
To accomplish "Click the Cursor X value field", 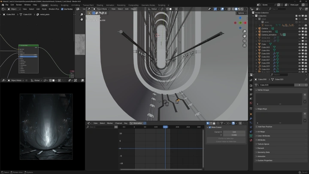I will [234, 131].
